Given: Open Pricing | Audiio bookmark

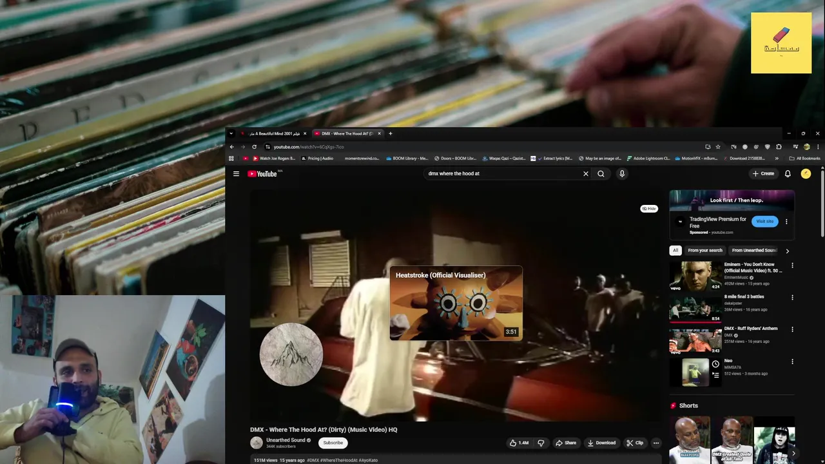Looking at the screenshot, I should [x=316, y=158].
